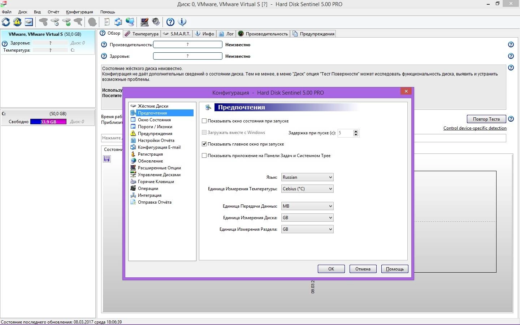Screen dimensions: 520x325
Task: Click the disk image toolbar icon
Action: [29, 22]
